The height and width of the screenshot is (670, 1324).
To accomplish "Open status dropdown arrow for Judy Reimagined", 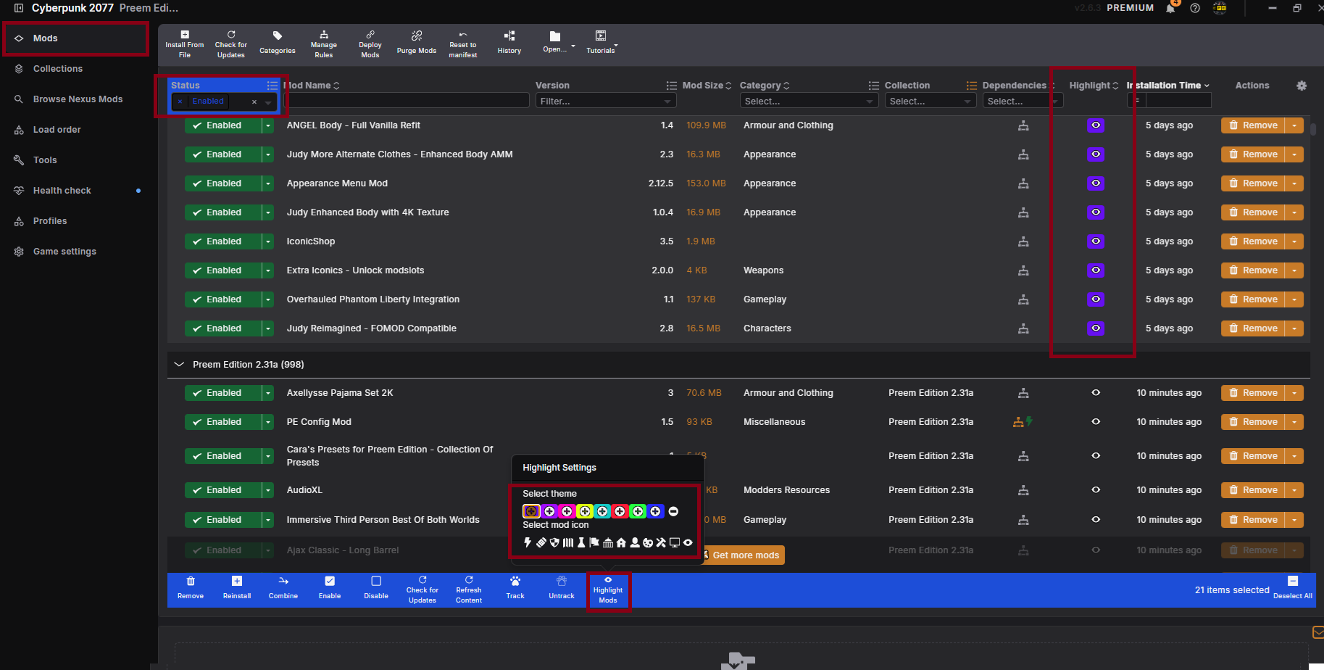I will pos(268,328).
